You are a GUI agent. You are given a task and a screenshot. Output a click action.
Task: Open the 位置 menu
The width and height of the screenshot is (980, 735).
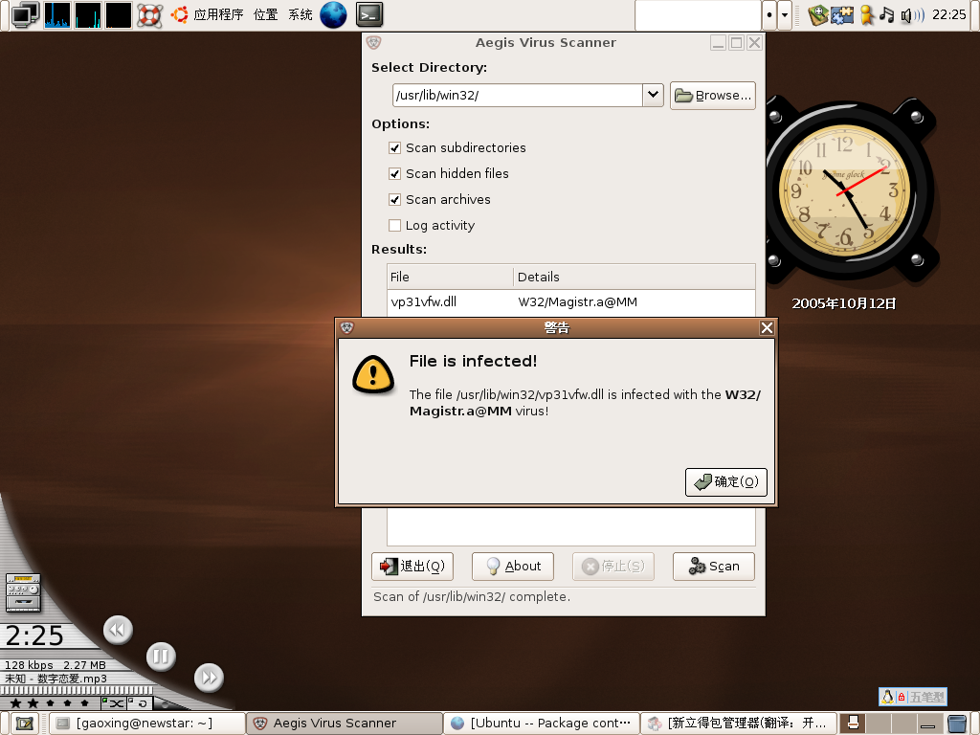pyautogui.click(x=266, y=14)
